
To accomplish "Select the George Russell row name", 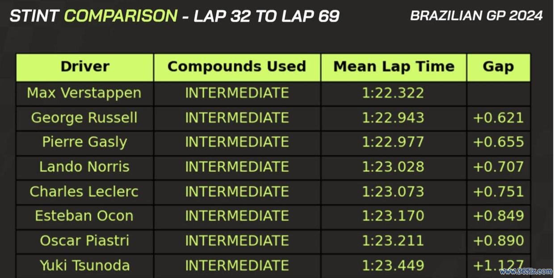I will (84, 118).
